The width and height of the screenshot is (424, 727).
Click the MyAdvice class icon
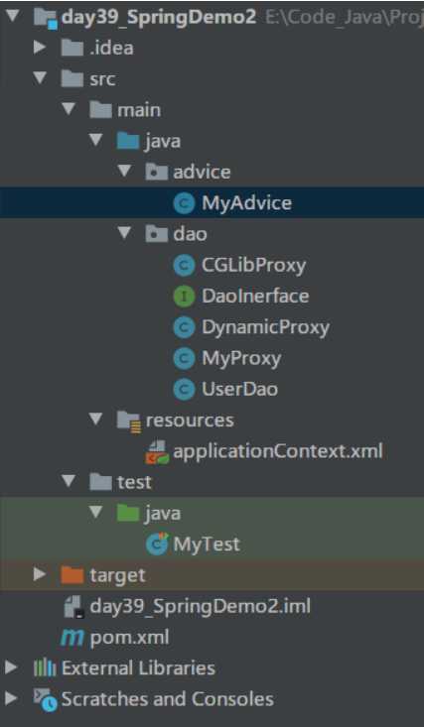tap(184, 203)
